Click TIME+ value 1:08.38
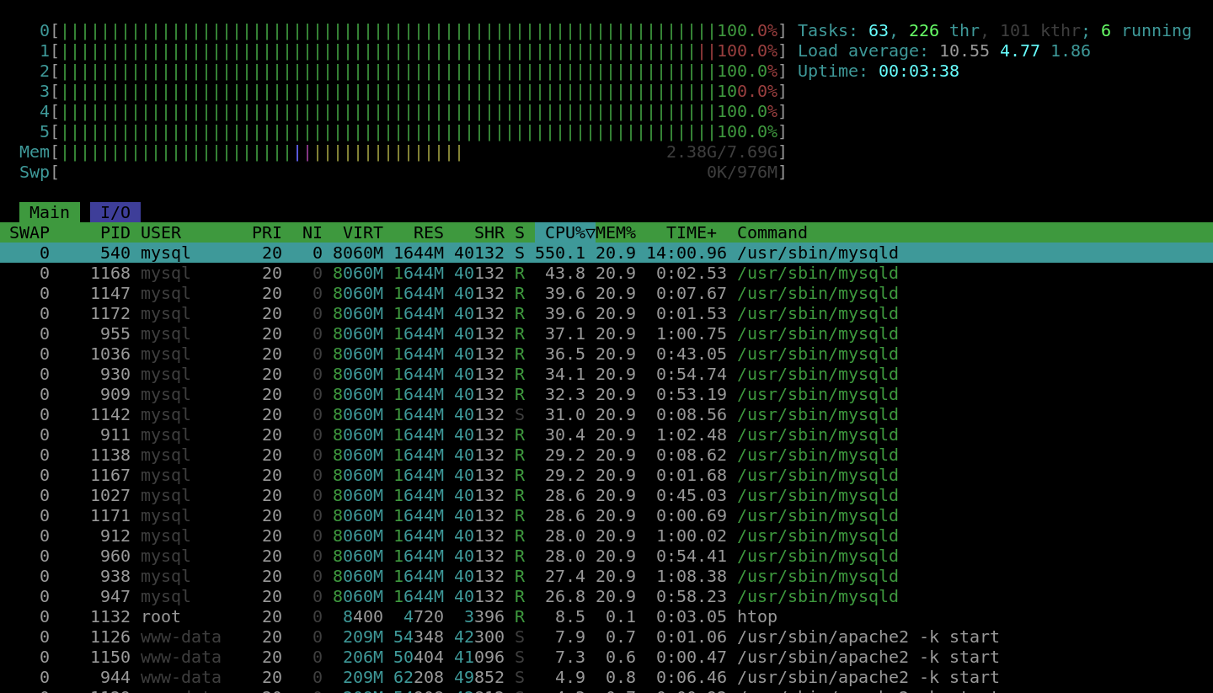The height and width of the screenshot is (693, 1213). [x=692, y=576]
